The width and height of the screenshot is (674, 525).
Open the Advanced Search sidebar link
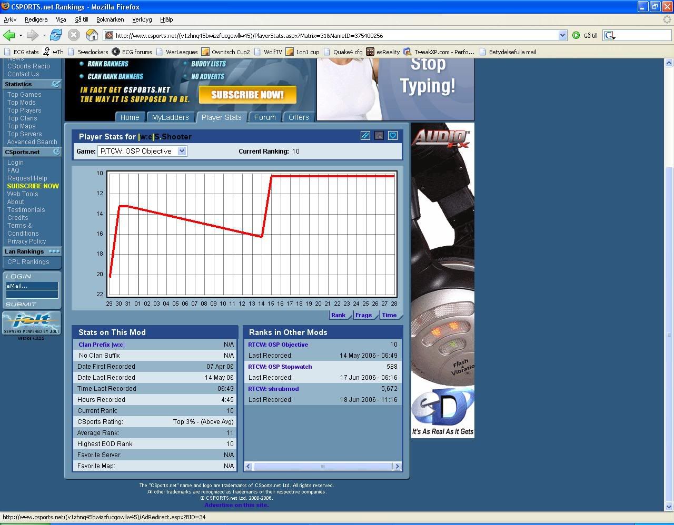tap(32, 142)
